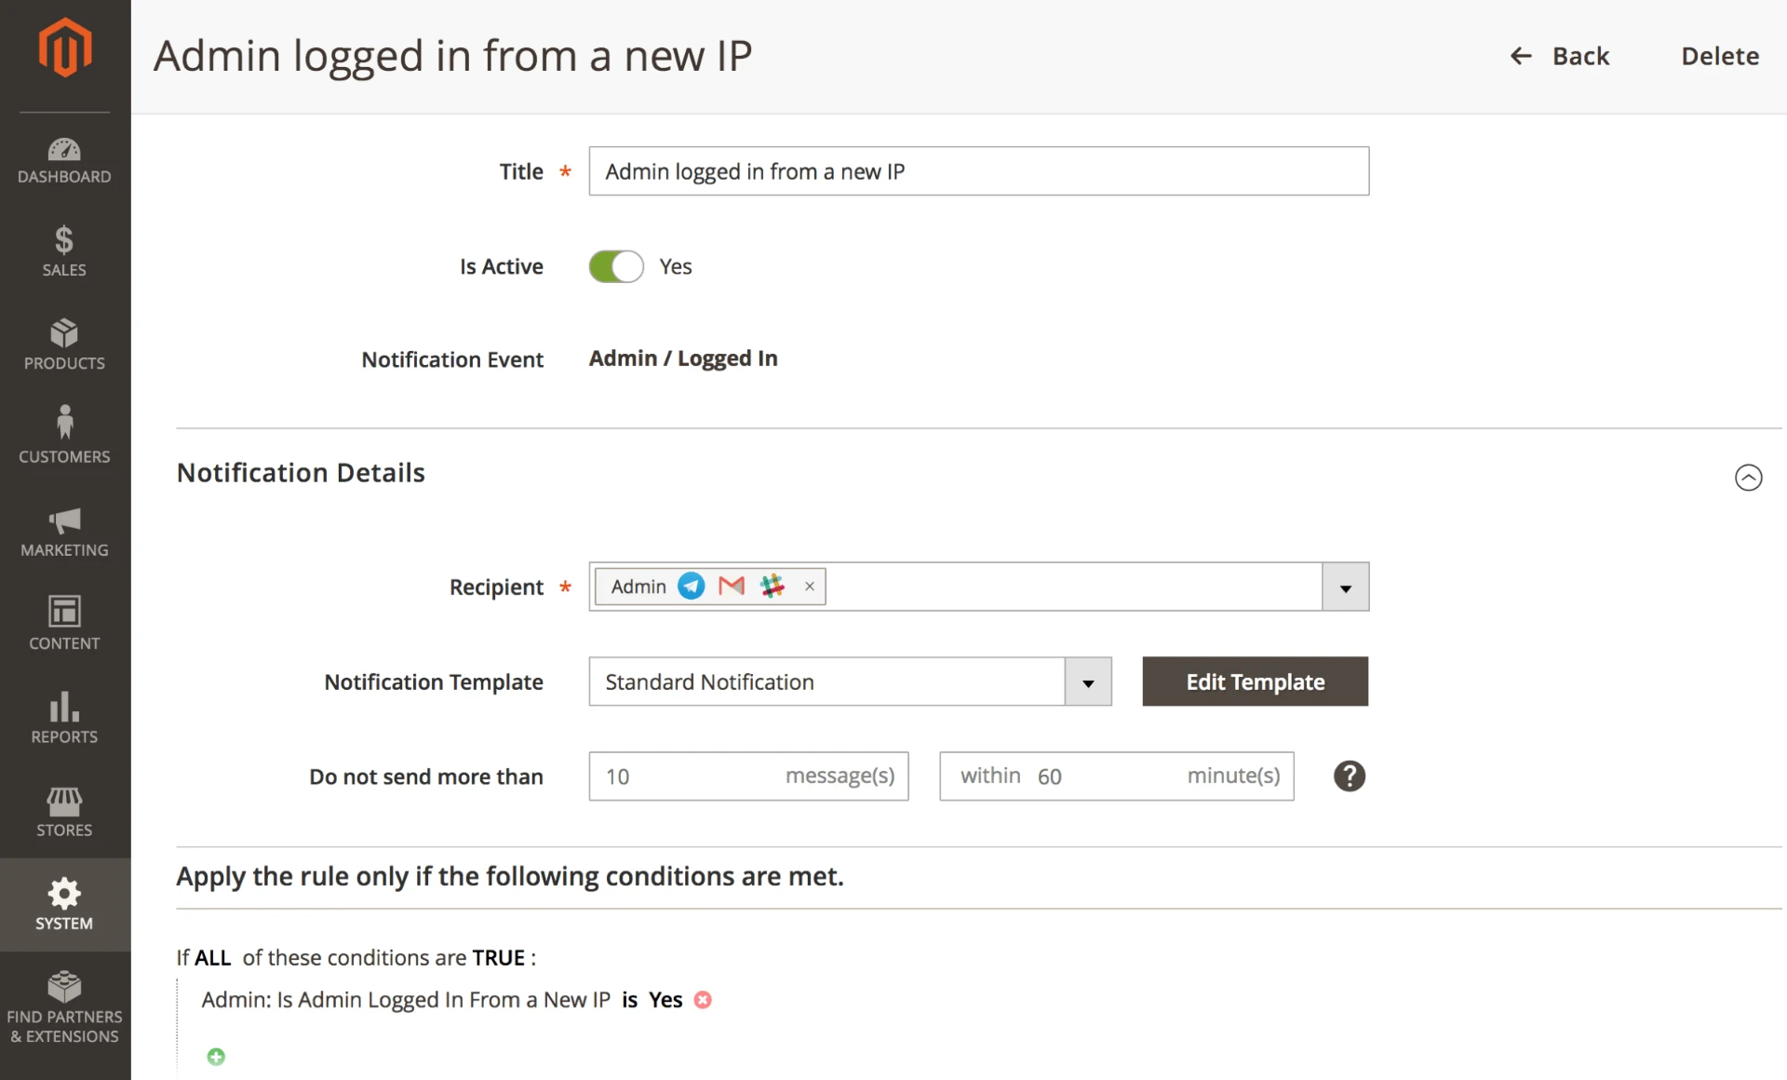The image size is (1787, 1080).
Task: Remove the Admin recipient tag
Action: [x=810, y=587]
